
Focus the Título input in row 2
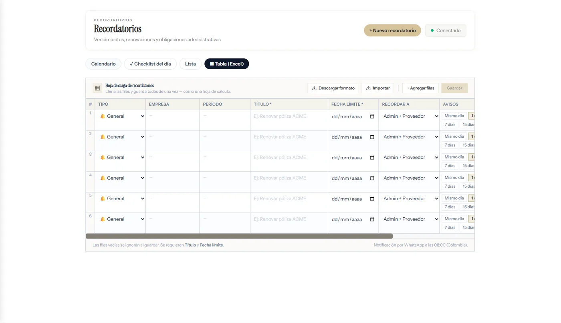289,137
